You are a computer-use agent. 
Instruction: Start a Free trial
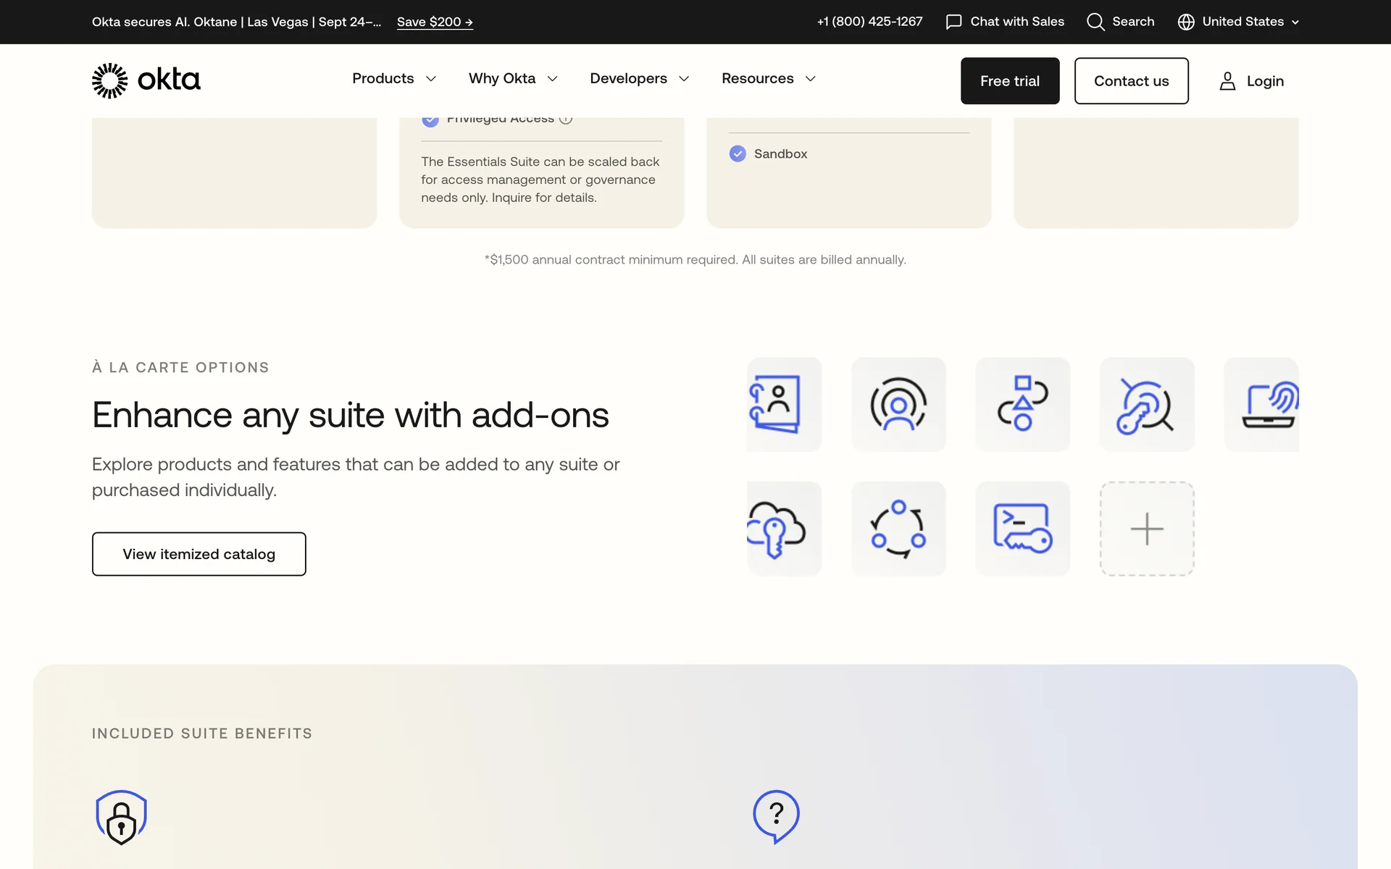click(x=1009, y=81)
